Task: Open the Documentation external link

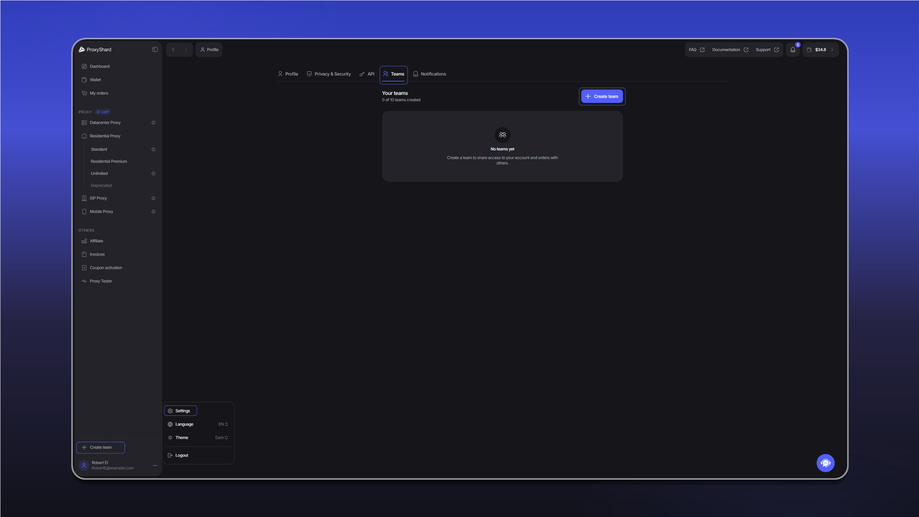Action: pyautogui.click(x=730, y=50)
